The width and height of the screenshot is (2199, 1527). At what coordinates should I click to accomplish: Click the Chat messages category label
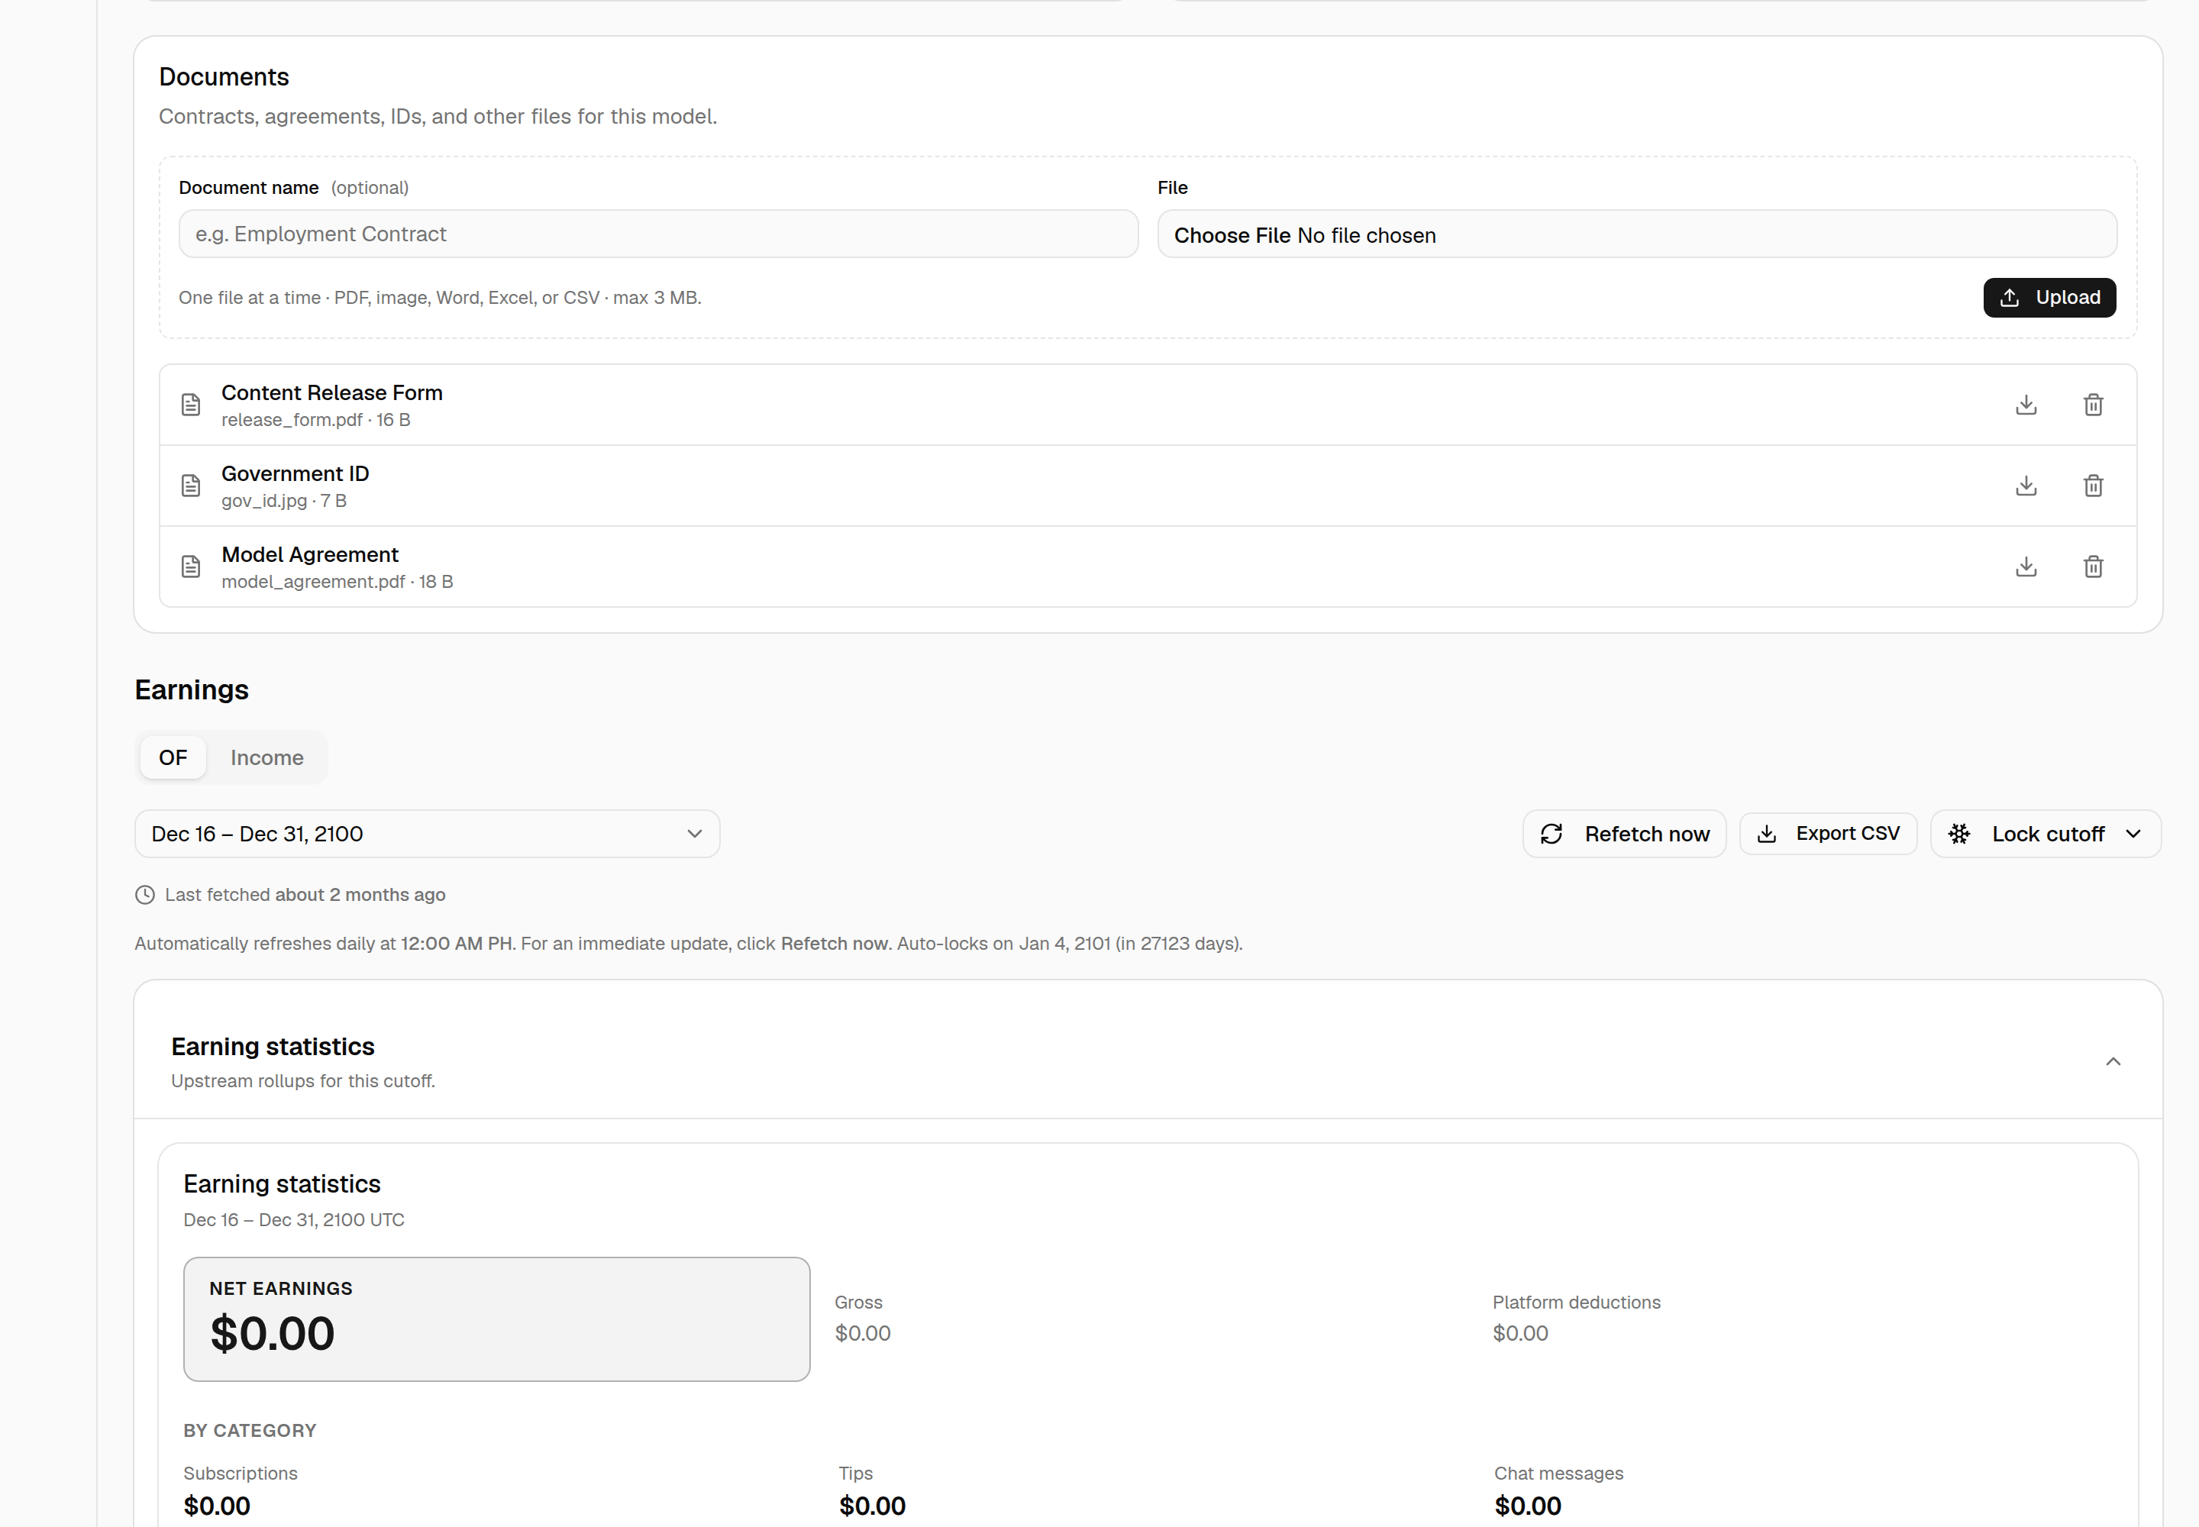(1559, 1474)
